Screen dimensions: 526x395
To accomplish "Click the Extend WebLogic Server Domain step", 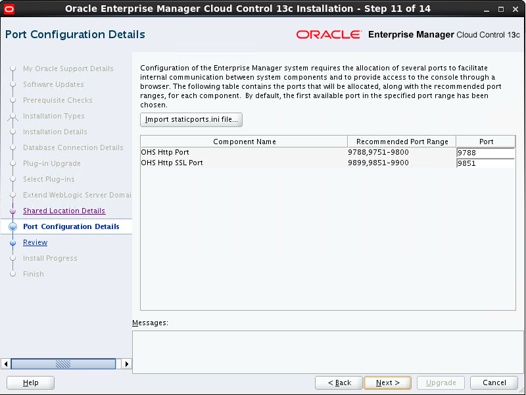I will tap(77, 195).
